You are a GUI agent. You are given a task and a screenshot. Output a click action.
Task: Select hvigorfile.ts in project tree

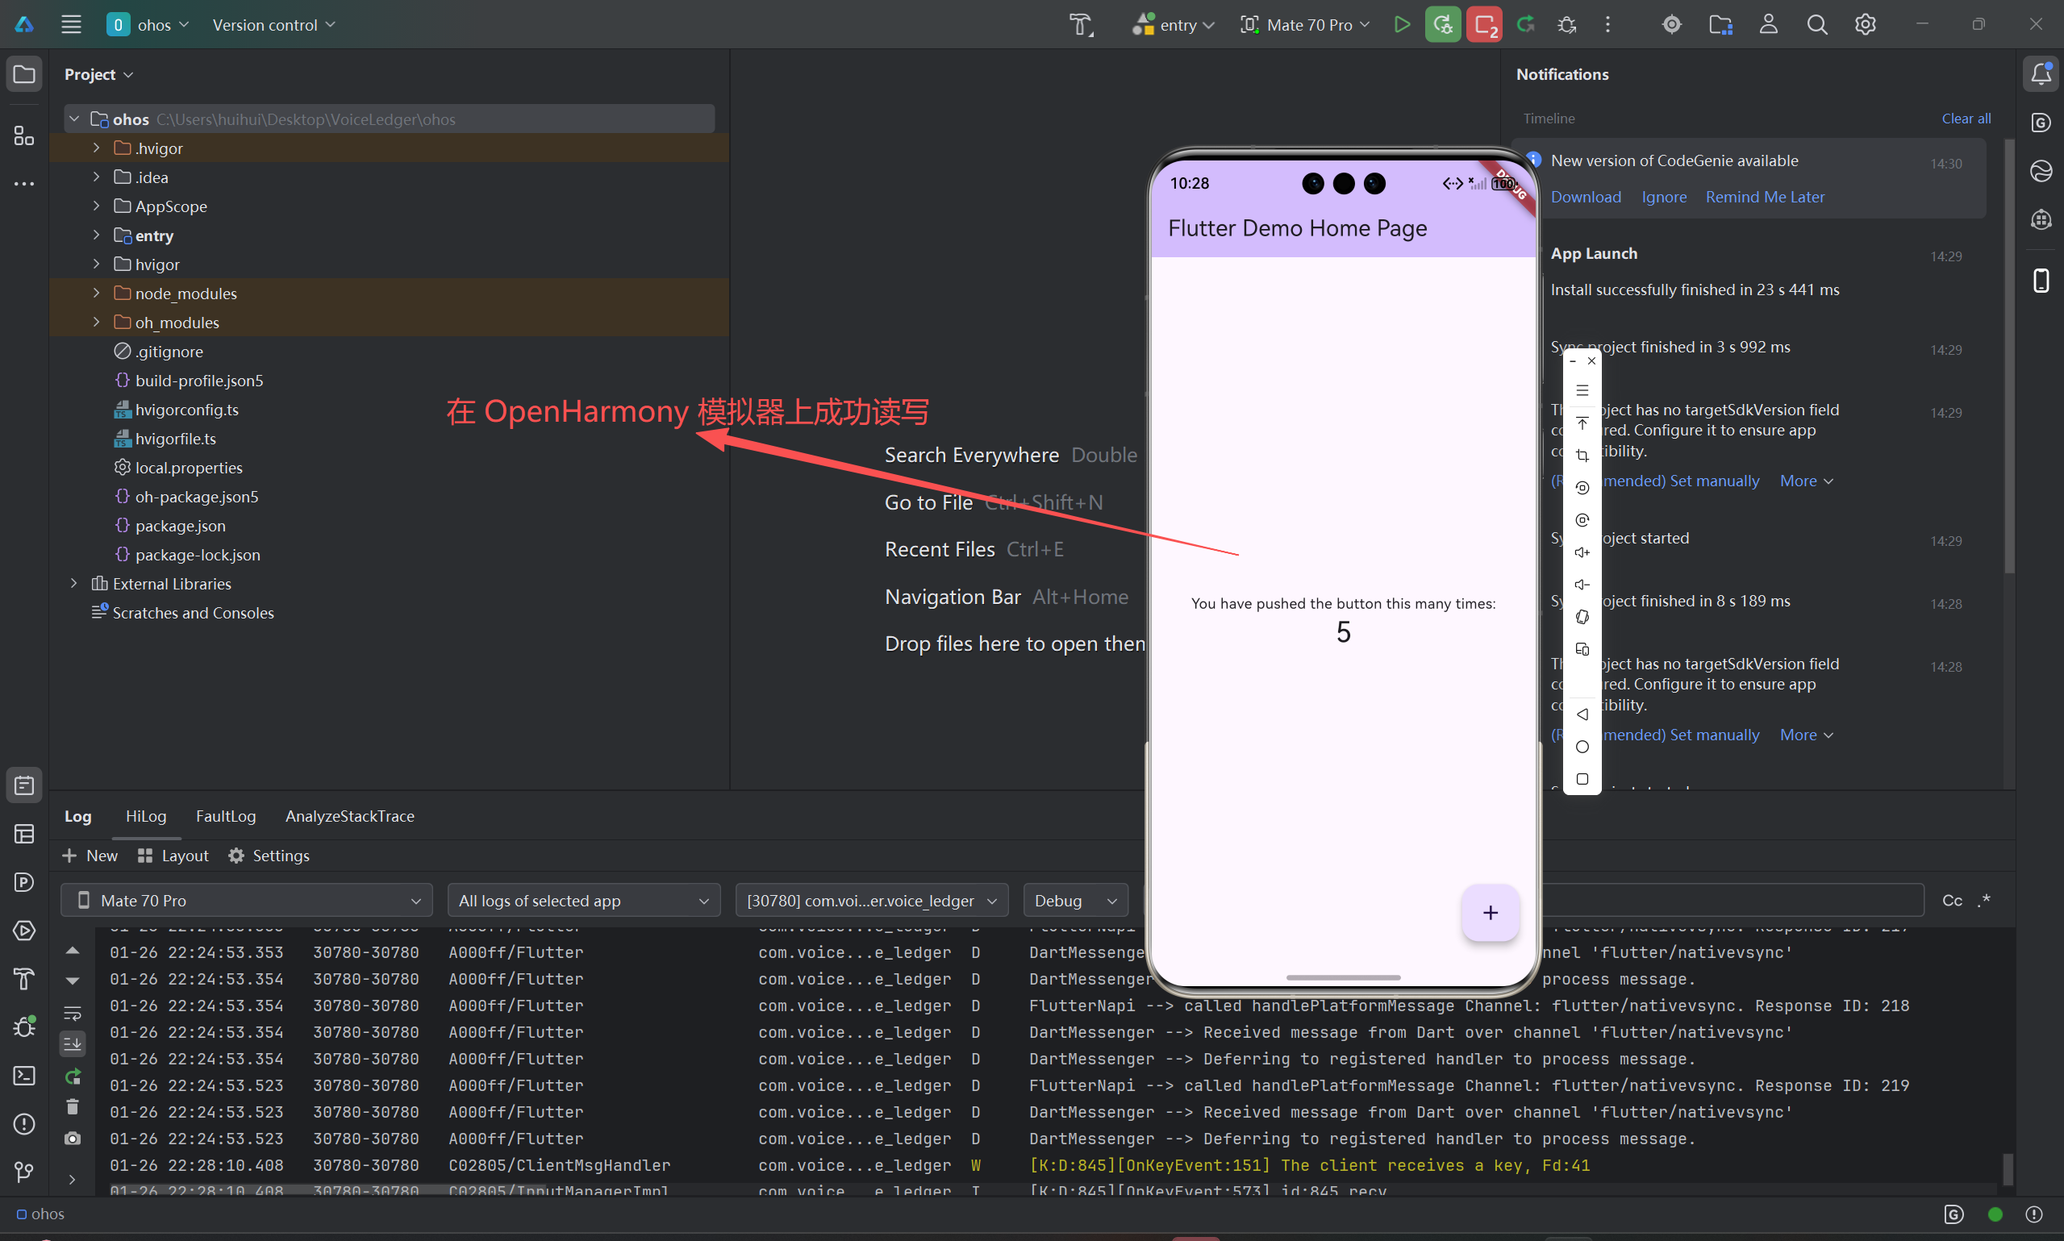[x=176, y=438]
